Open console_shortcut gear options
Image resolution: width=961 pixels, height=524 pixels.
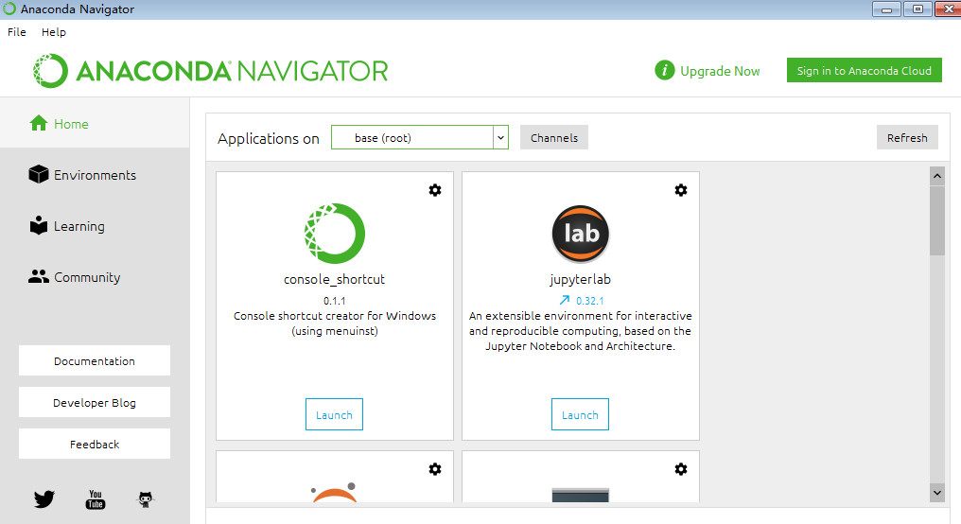pos(434,190)
